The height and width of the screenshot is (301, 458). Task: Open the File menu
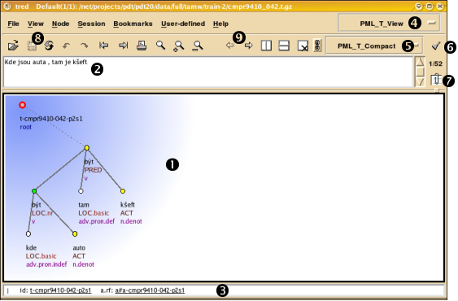point(14,24)
